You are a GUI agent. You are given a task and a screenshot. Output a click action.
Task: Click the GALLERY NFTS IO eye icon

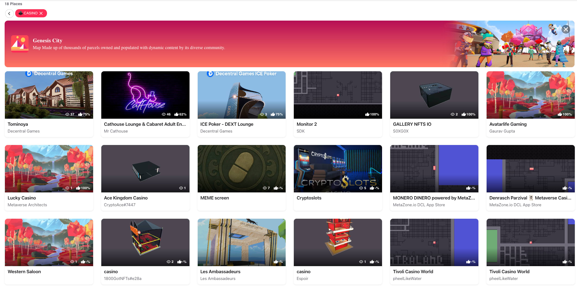point(453,114)
